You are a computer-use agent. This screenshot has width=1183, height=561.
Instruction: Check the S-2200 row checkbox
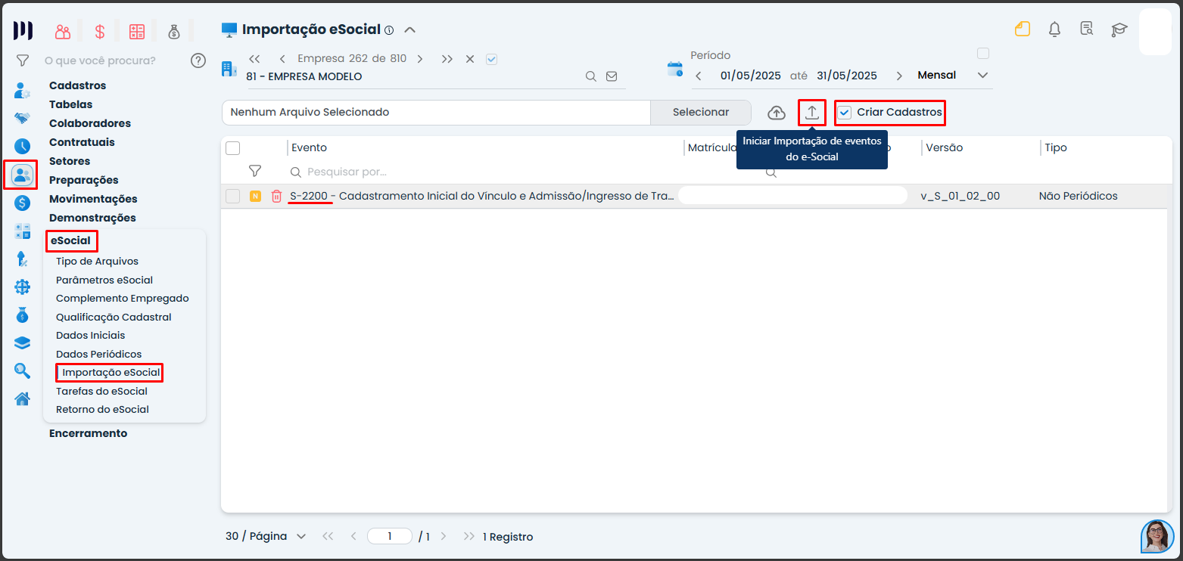(233, 197)
